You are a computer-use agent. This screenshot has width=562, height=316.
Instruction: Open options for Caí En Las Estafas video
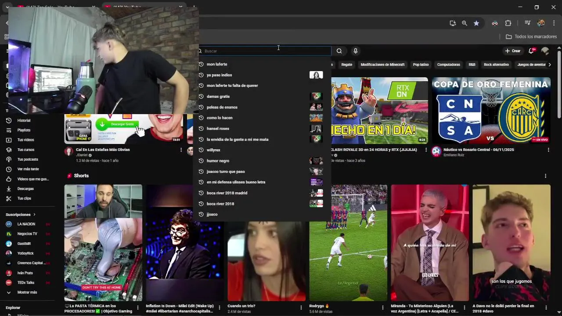tap(181, 150)
